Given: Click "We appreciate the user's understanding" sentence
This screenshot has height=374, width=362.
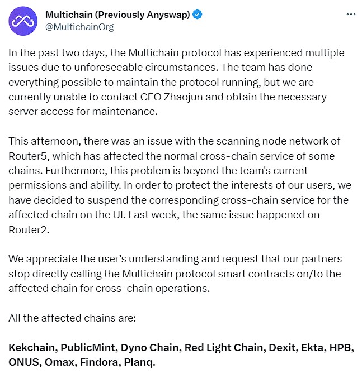Looking at the screenshot, I should click(104, 259).
